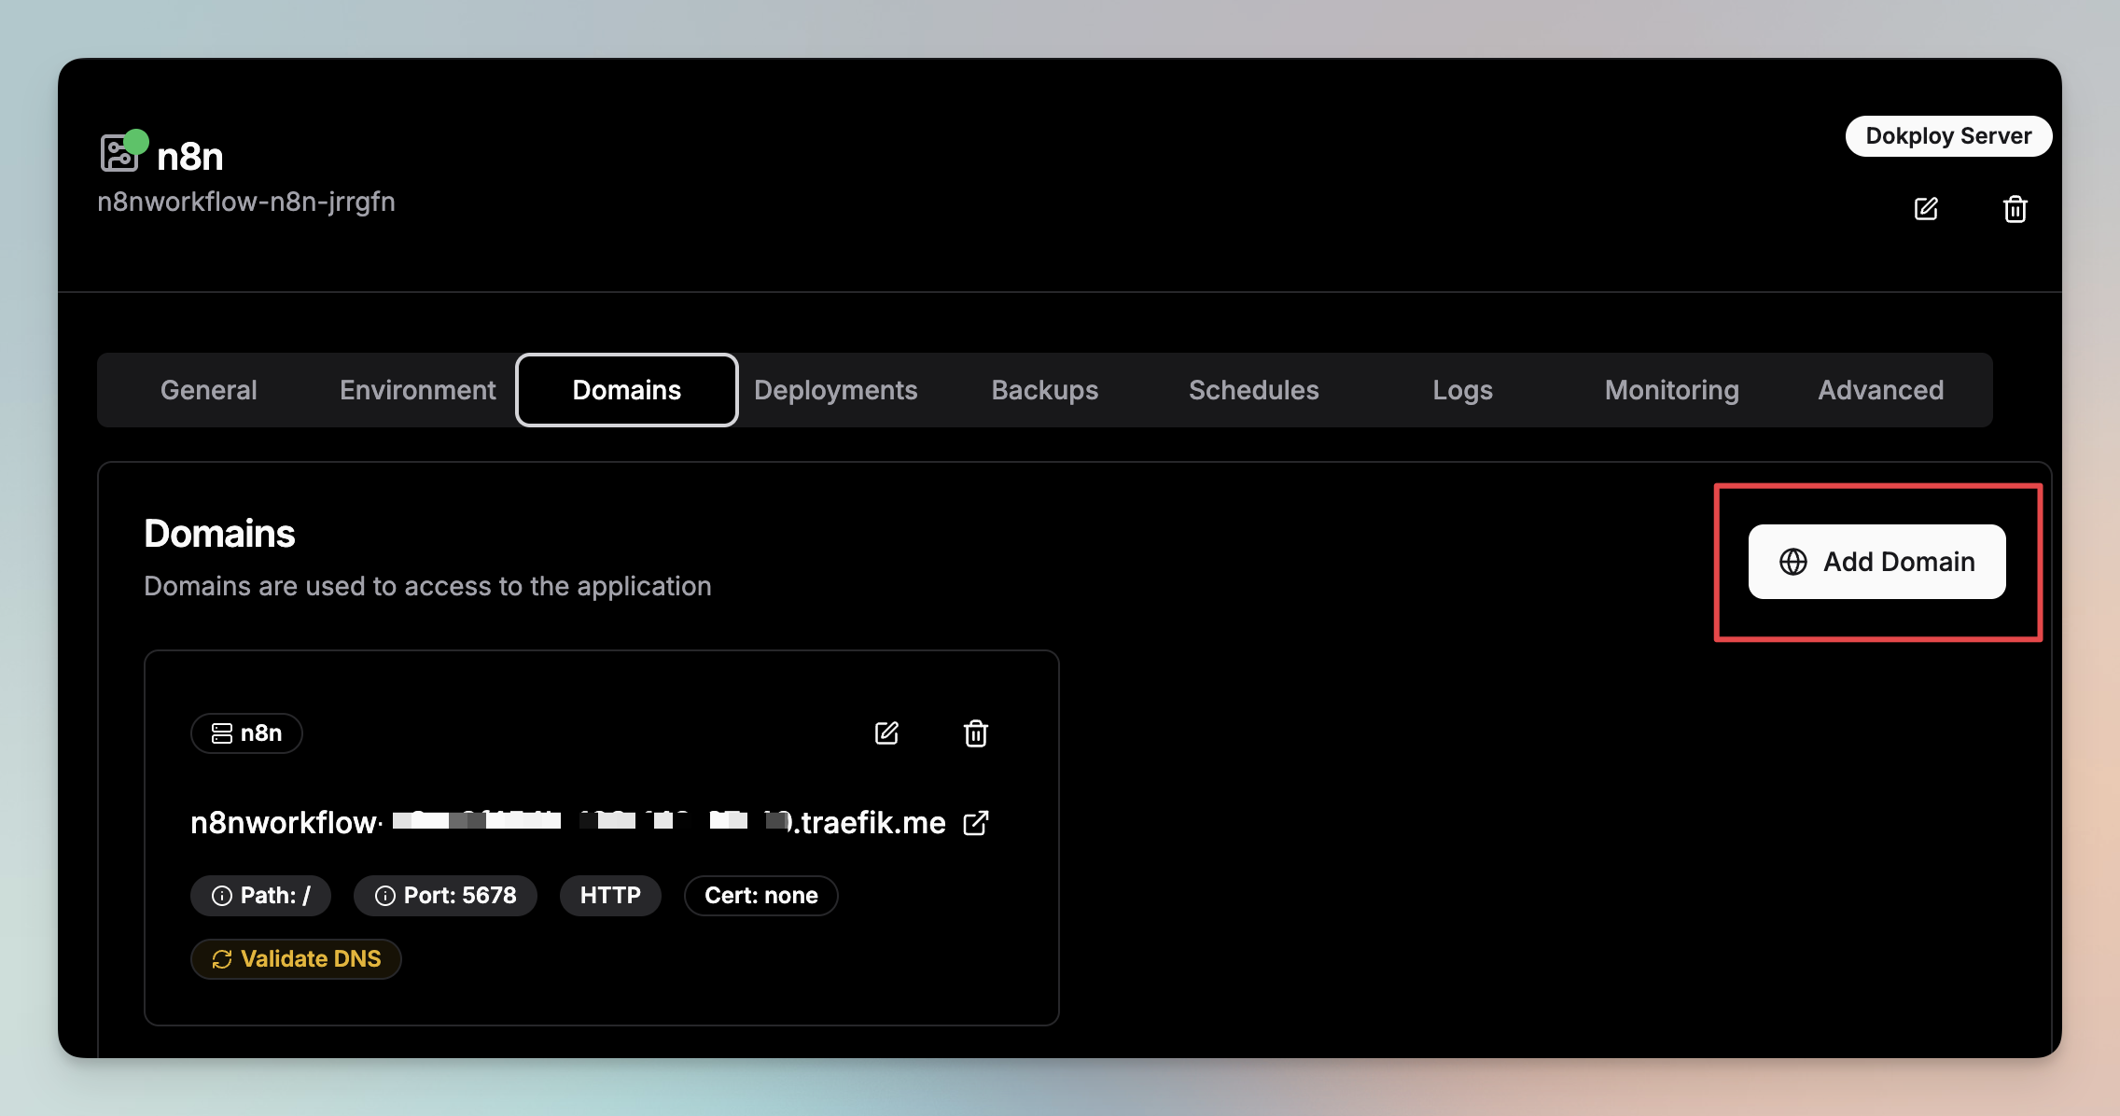Click the Cert: none badge
This screenshot has height=1116, width=2120.
761,896
